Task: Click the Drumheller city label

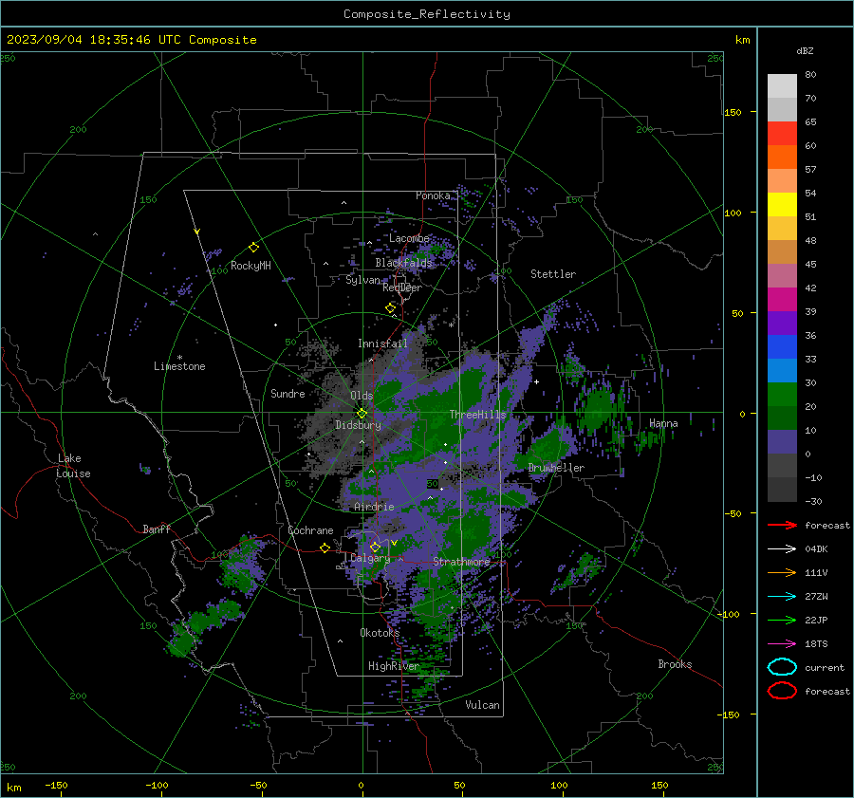Action: pyautogui.click(x=556, y=468)
